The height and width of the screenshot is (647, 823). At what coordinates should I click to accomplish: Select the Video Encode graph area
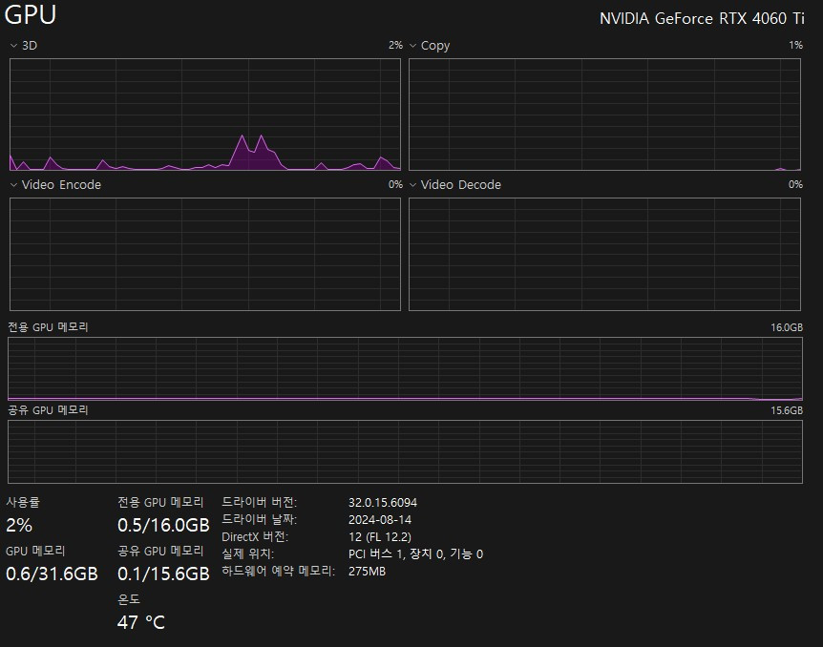point(203,253)
